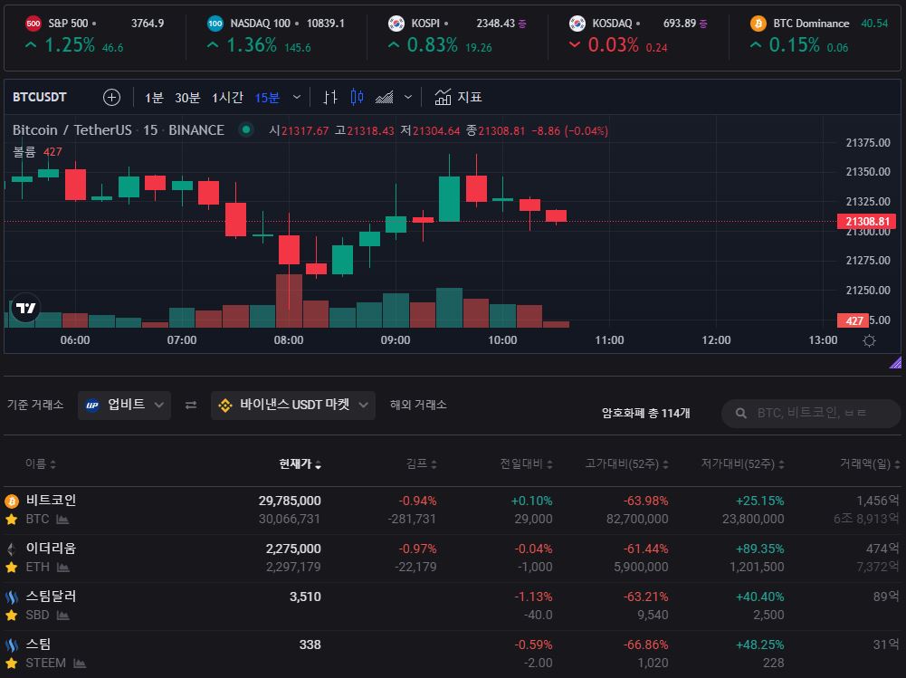Click the TradingView logo on chart
The width and height of the screenshot is (906, 678).
(x=25, y=308)
